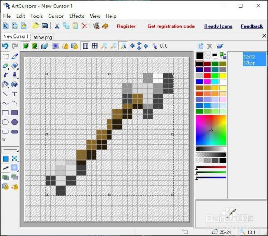Switch to the arrow.png tab

(x=43, y=37)
